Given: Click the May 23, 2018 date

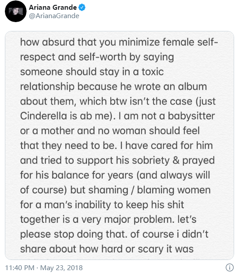Looking at the screenshot, I should pyautogui.click(x=62, y=268).
